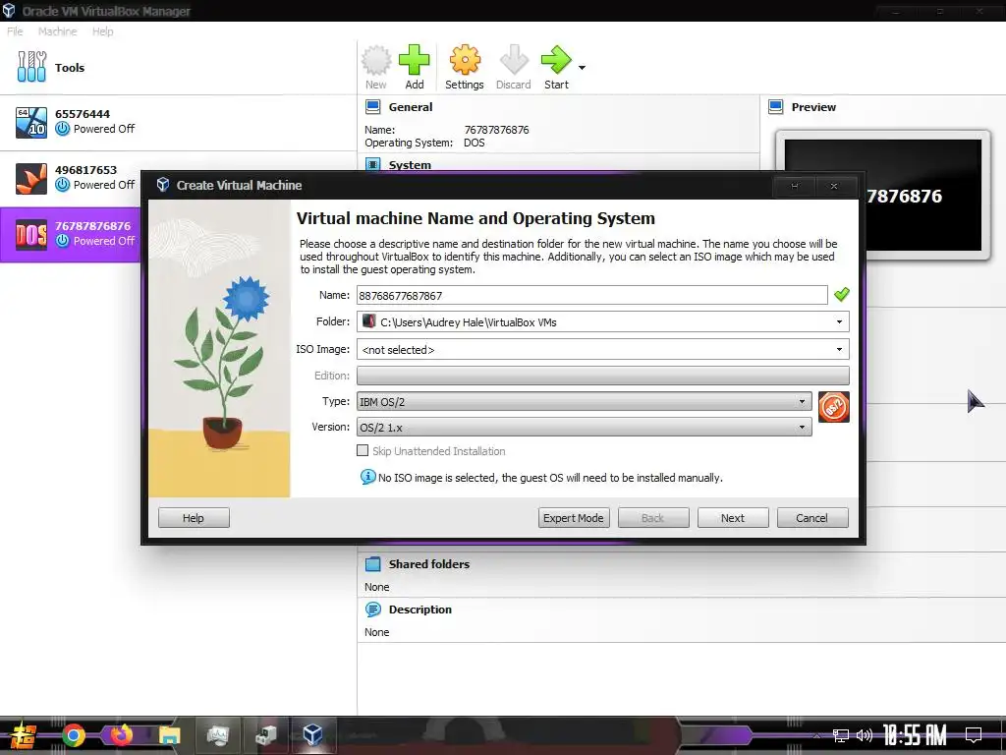Select the 496817653 VM icon
This screenshot has height=755, width=1006.
(x=31, y=179)
